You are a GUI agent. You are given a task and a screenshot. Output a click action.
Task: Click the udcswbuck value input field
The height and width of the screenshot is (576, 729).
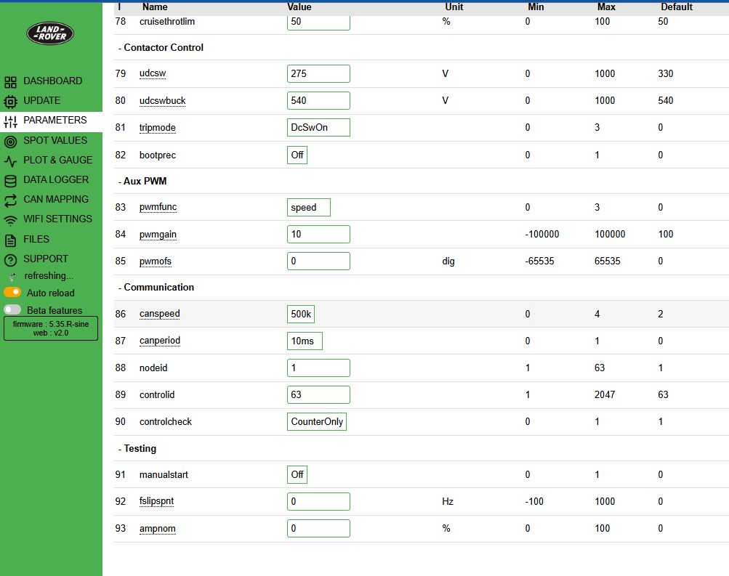tap(318, 101)
